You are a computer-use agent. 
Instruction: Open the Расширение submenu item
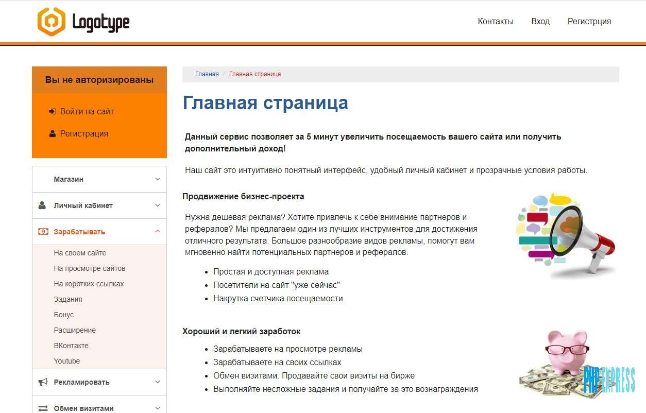[x=75, y=330]
